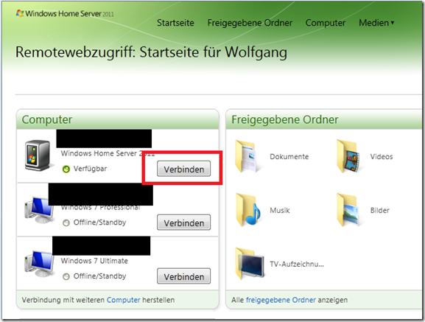Click Verbinden for Windows 7 Ultimate
The height and width of the screenshot is (322, 425).
point(183,276)
